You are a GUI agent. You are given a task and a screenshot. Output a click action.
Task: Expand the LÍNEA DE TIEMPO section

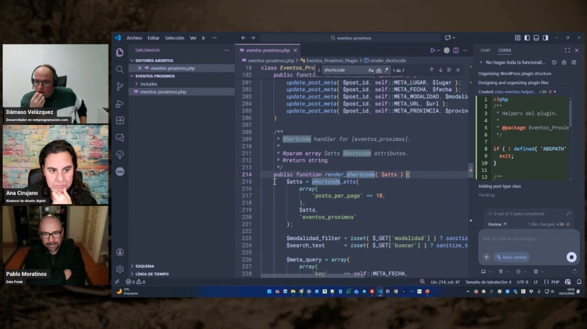[x=152, y=274]
